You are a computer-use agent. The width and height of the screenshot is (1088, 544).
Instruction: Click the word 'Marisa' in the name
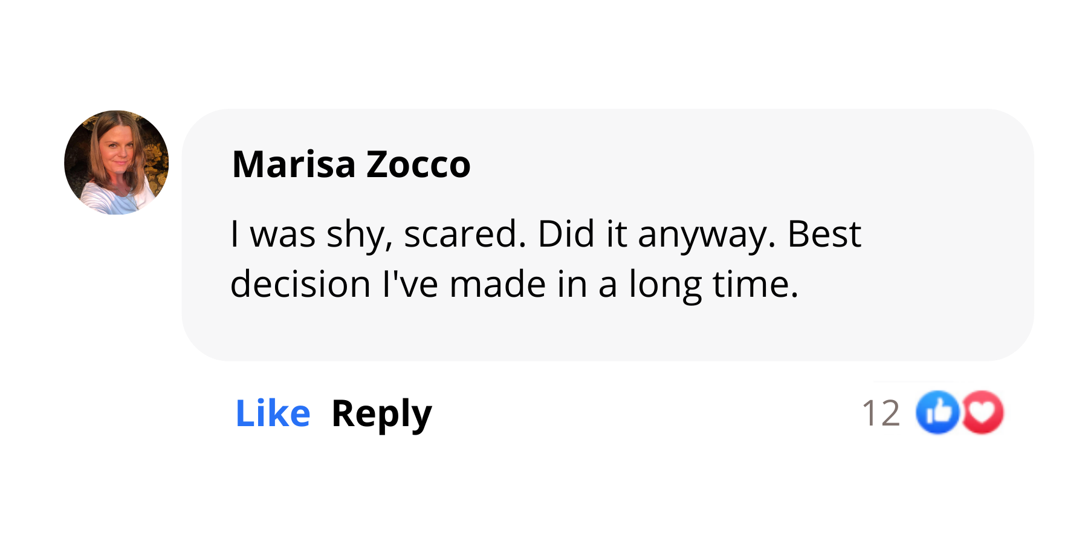pos(294,164)
